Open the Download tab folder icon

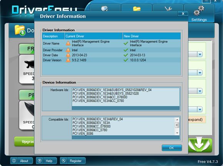click(x=136, y=8)
